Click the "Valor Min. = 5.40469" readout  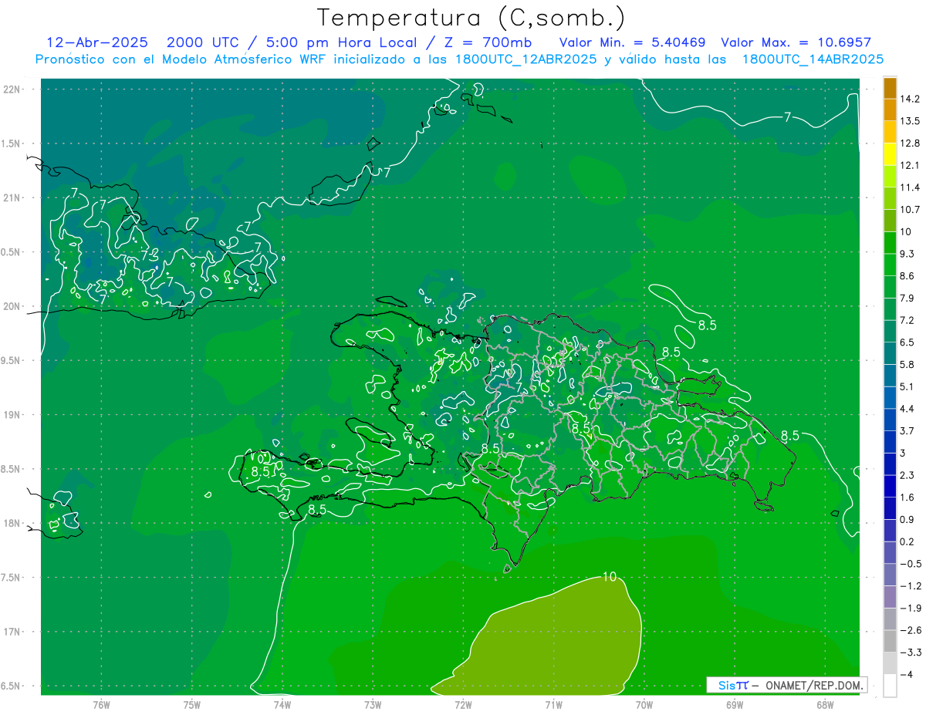pyautogui.click(x=632, y=42)
